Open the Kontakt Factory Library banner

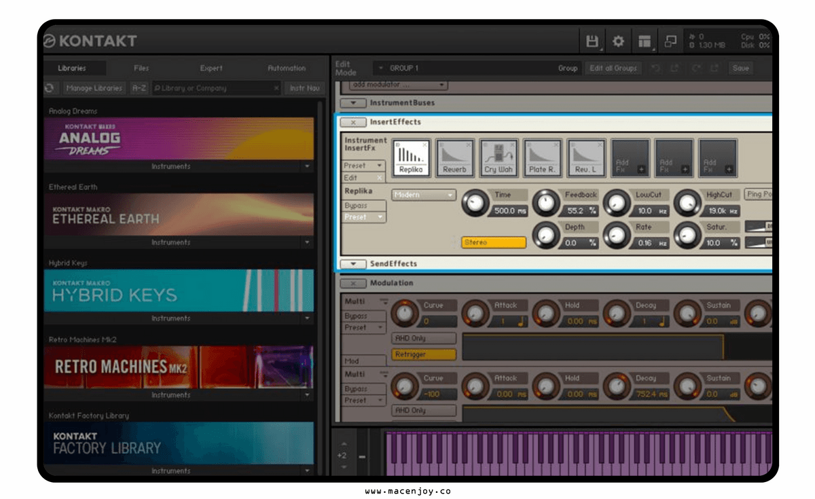pyautogui.click(x=179, y=444)
